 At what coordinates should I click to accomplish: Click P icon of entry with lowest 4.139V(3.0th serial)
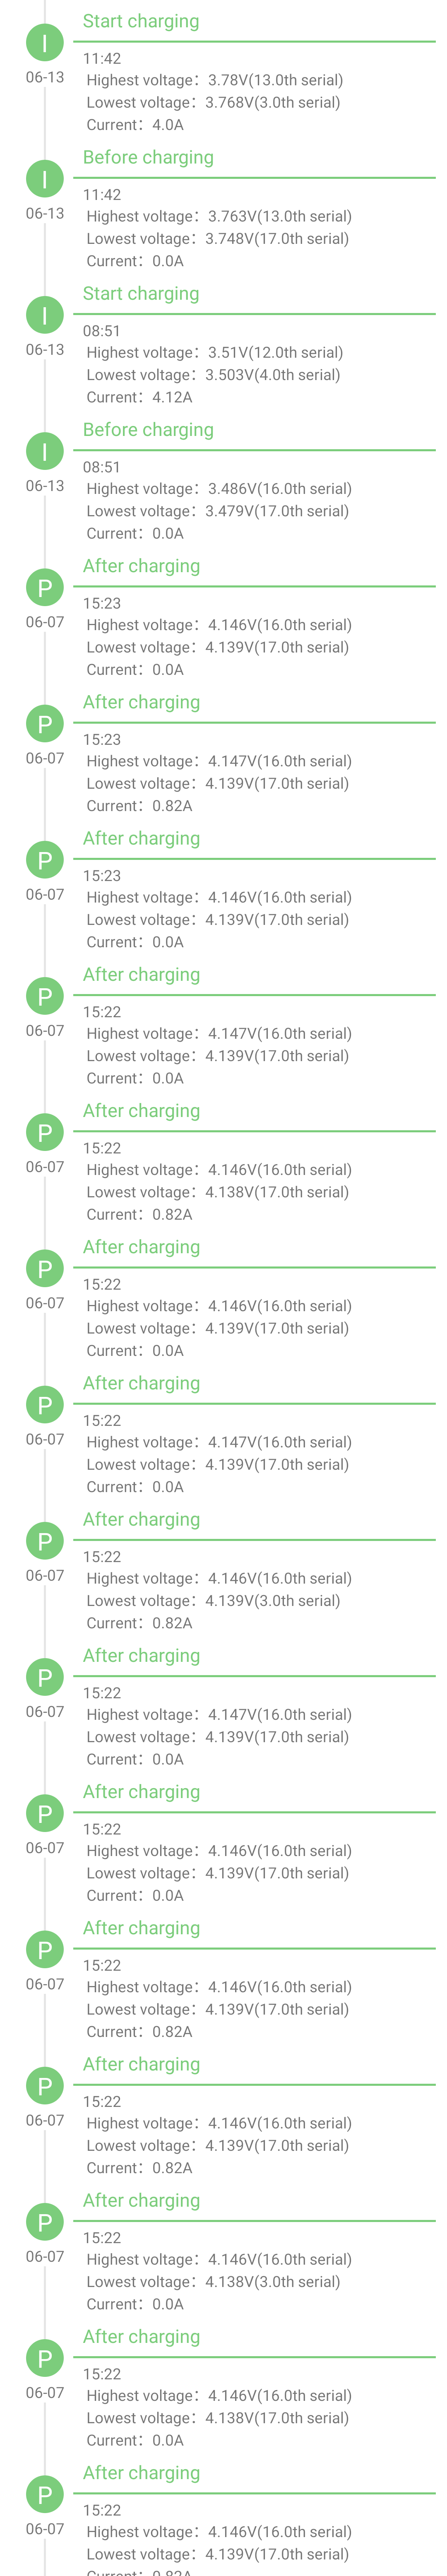click(x=44, y=1541)
